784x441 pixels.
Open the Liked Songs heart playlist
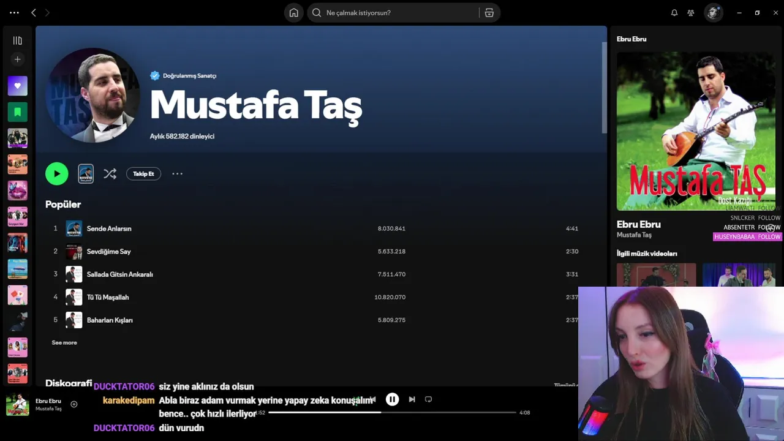pos(17,86)
